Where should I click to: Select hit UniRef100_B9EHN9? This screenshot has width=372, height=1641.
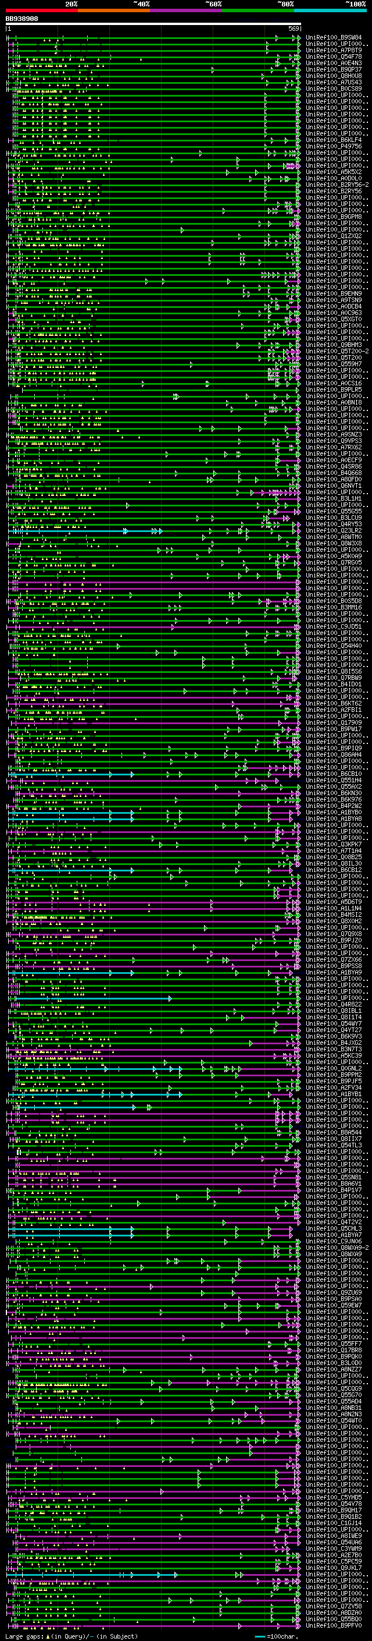coord(333,293)
